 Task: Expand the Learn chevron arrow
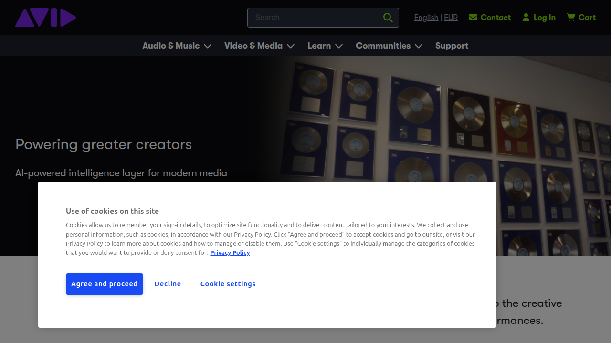tap(339, 46)
